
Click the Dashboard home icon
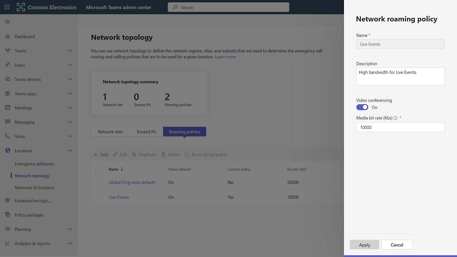(8, 36)
